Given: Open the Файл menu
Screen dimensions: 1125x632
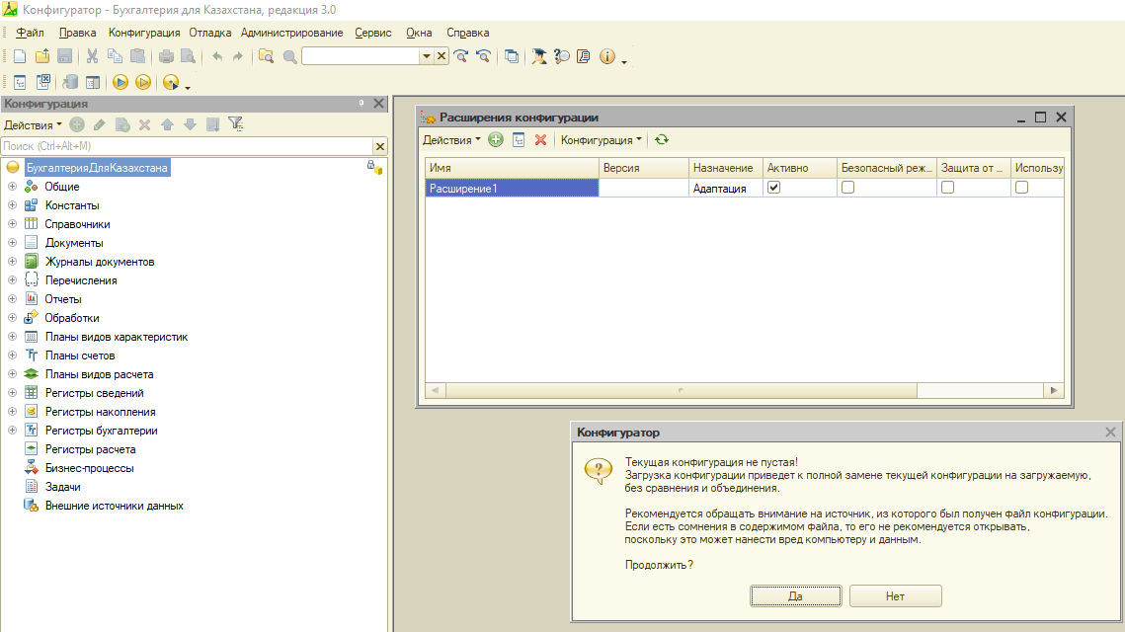Looking at the screenshot, I should coord(31,33).
